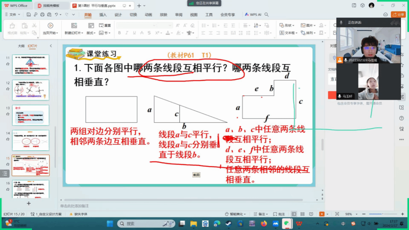Toggle the 备注 notes pane
This screenshot has height=230, width=409.
pos(260,214)
